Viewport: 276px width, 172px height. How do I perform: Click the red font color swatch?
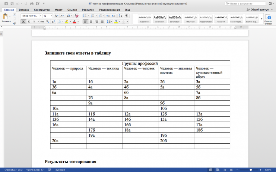click(74, 22)
